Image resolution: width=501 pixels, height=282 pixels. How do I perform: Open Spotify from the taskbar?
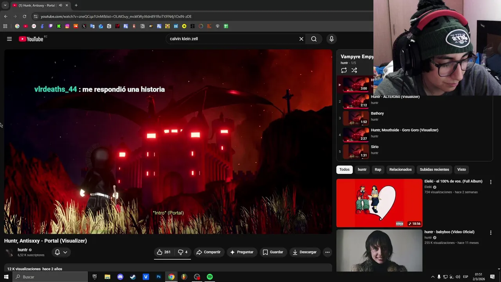click(x=210, y=277)
